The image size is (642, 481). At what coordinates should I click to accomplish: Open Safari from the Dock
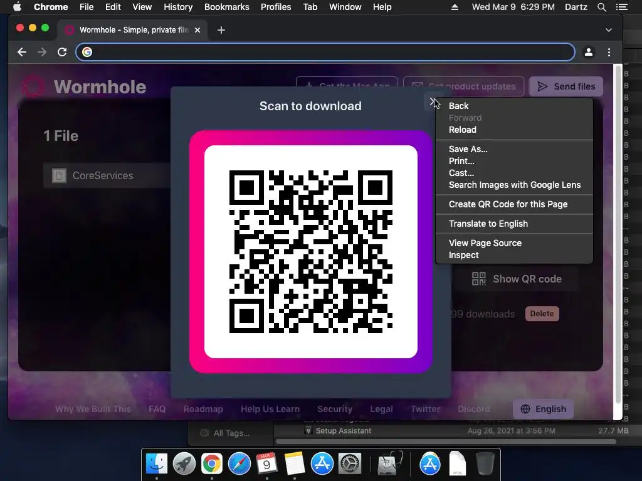click(x=239, y=464)
